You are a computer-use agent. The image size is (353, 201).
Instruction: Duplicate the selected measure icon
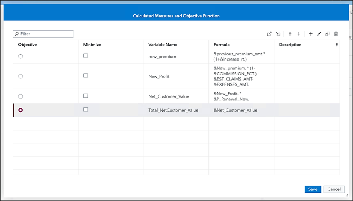[x=328, y=34]
